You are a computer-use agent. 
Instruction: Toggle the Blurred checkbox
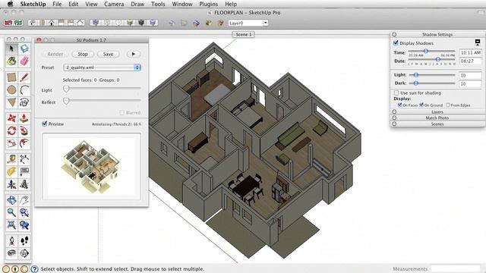point(121,113)
